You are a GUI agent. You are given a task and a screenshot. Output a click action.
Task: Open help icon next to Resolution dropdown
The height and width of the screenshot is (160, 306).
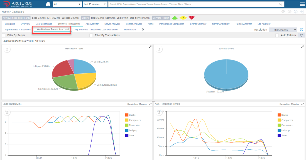point(301,30)
